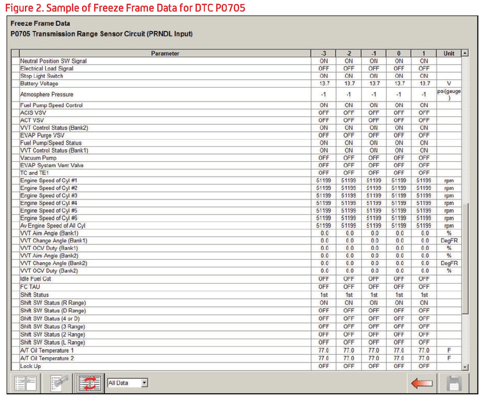The height and width of the screenshot is (400, 484).
Task: Click scrollbar down arrow button
Action: (x=465, y=367)
